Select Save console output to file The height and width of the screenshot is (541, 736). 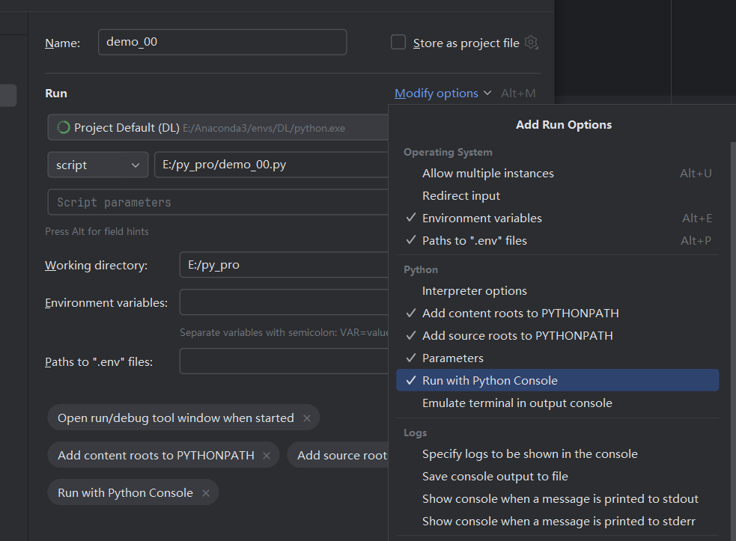pos(558,477)
